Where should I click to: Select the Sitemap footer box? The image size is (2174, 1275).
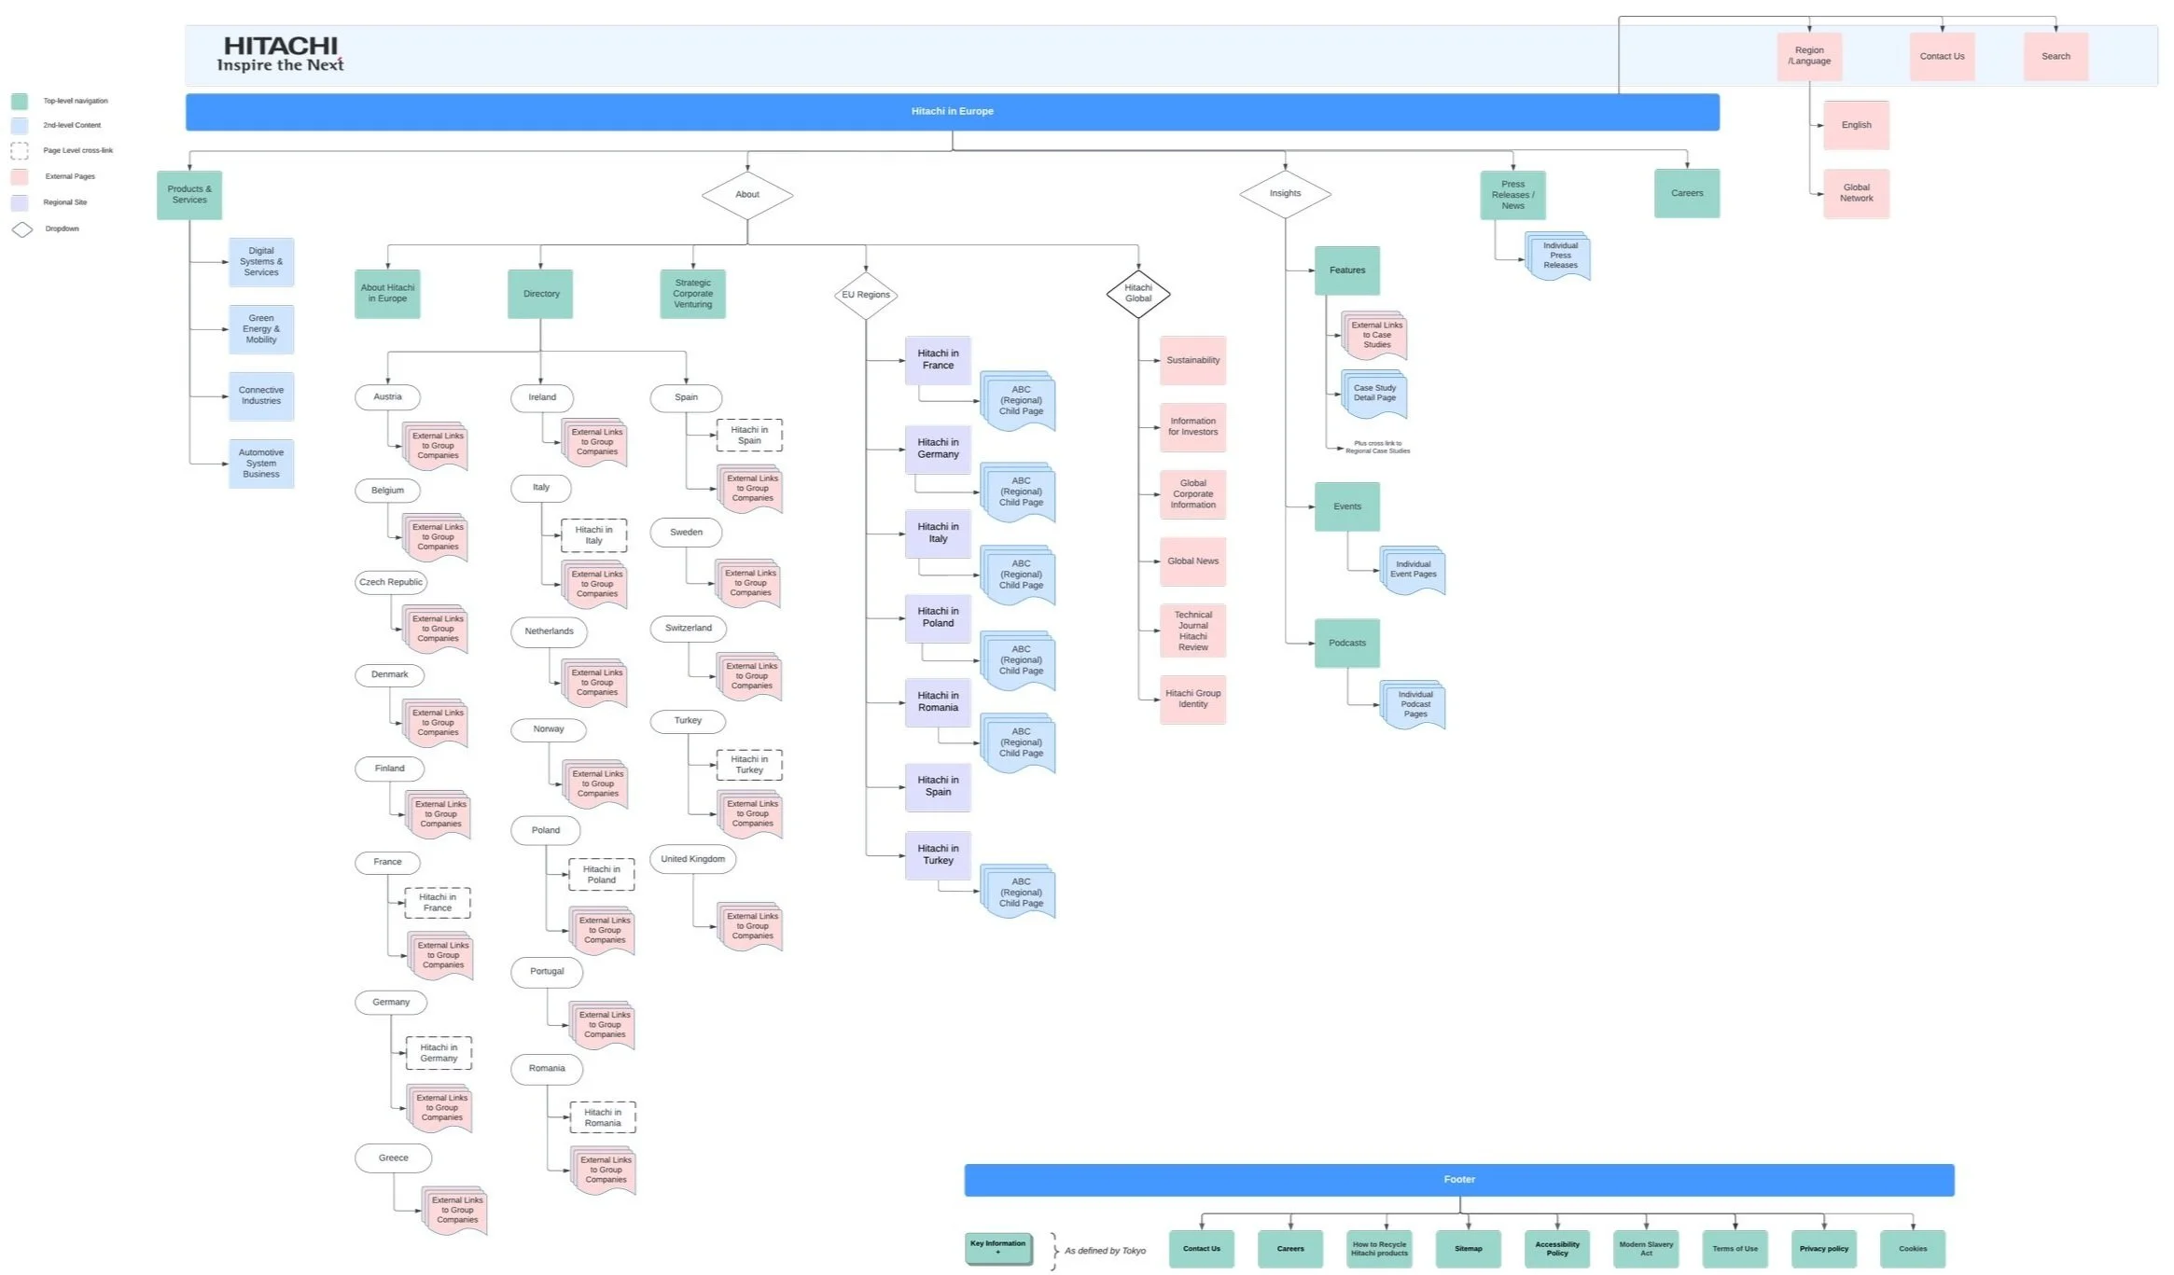pos(1468,1249)
